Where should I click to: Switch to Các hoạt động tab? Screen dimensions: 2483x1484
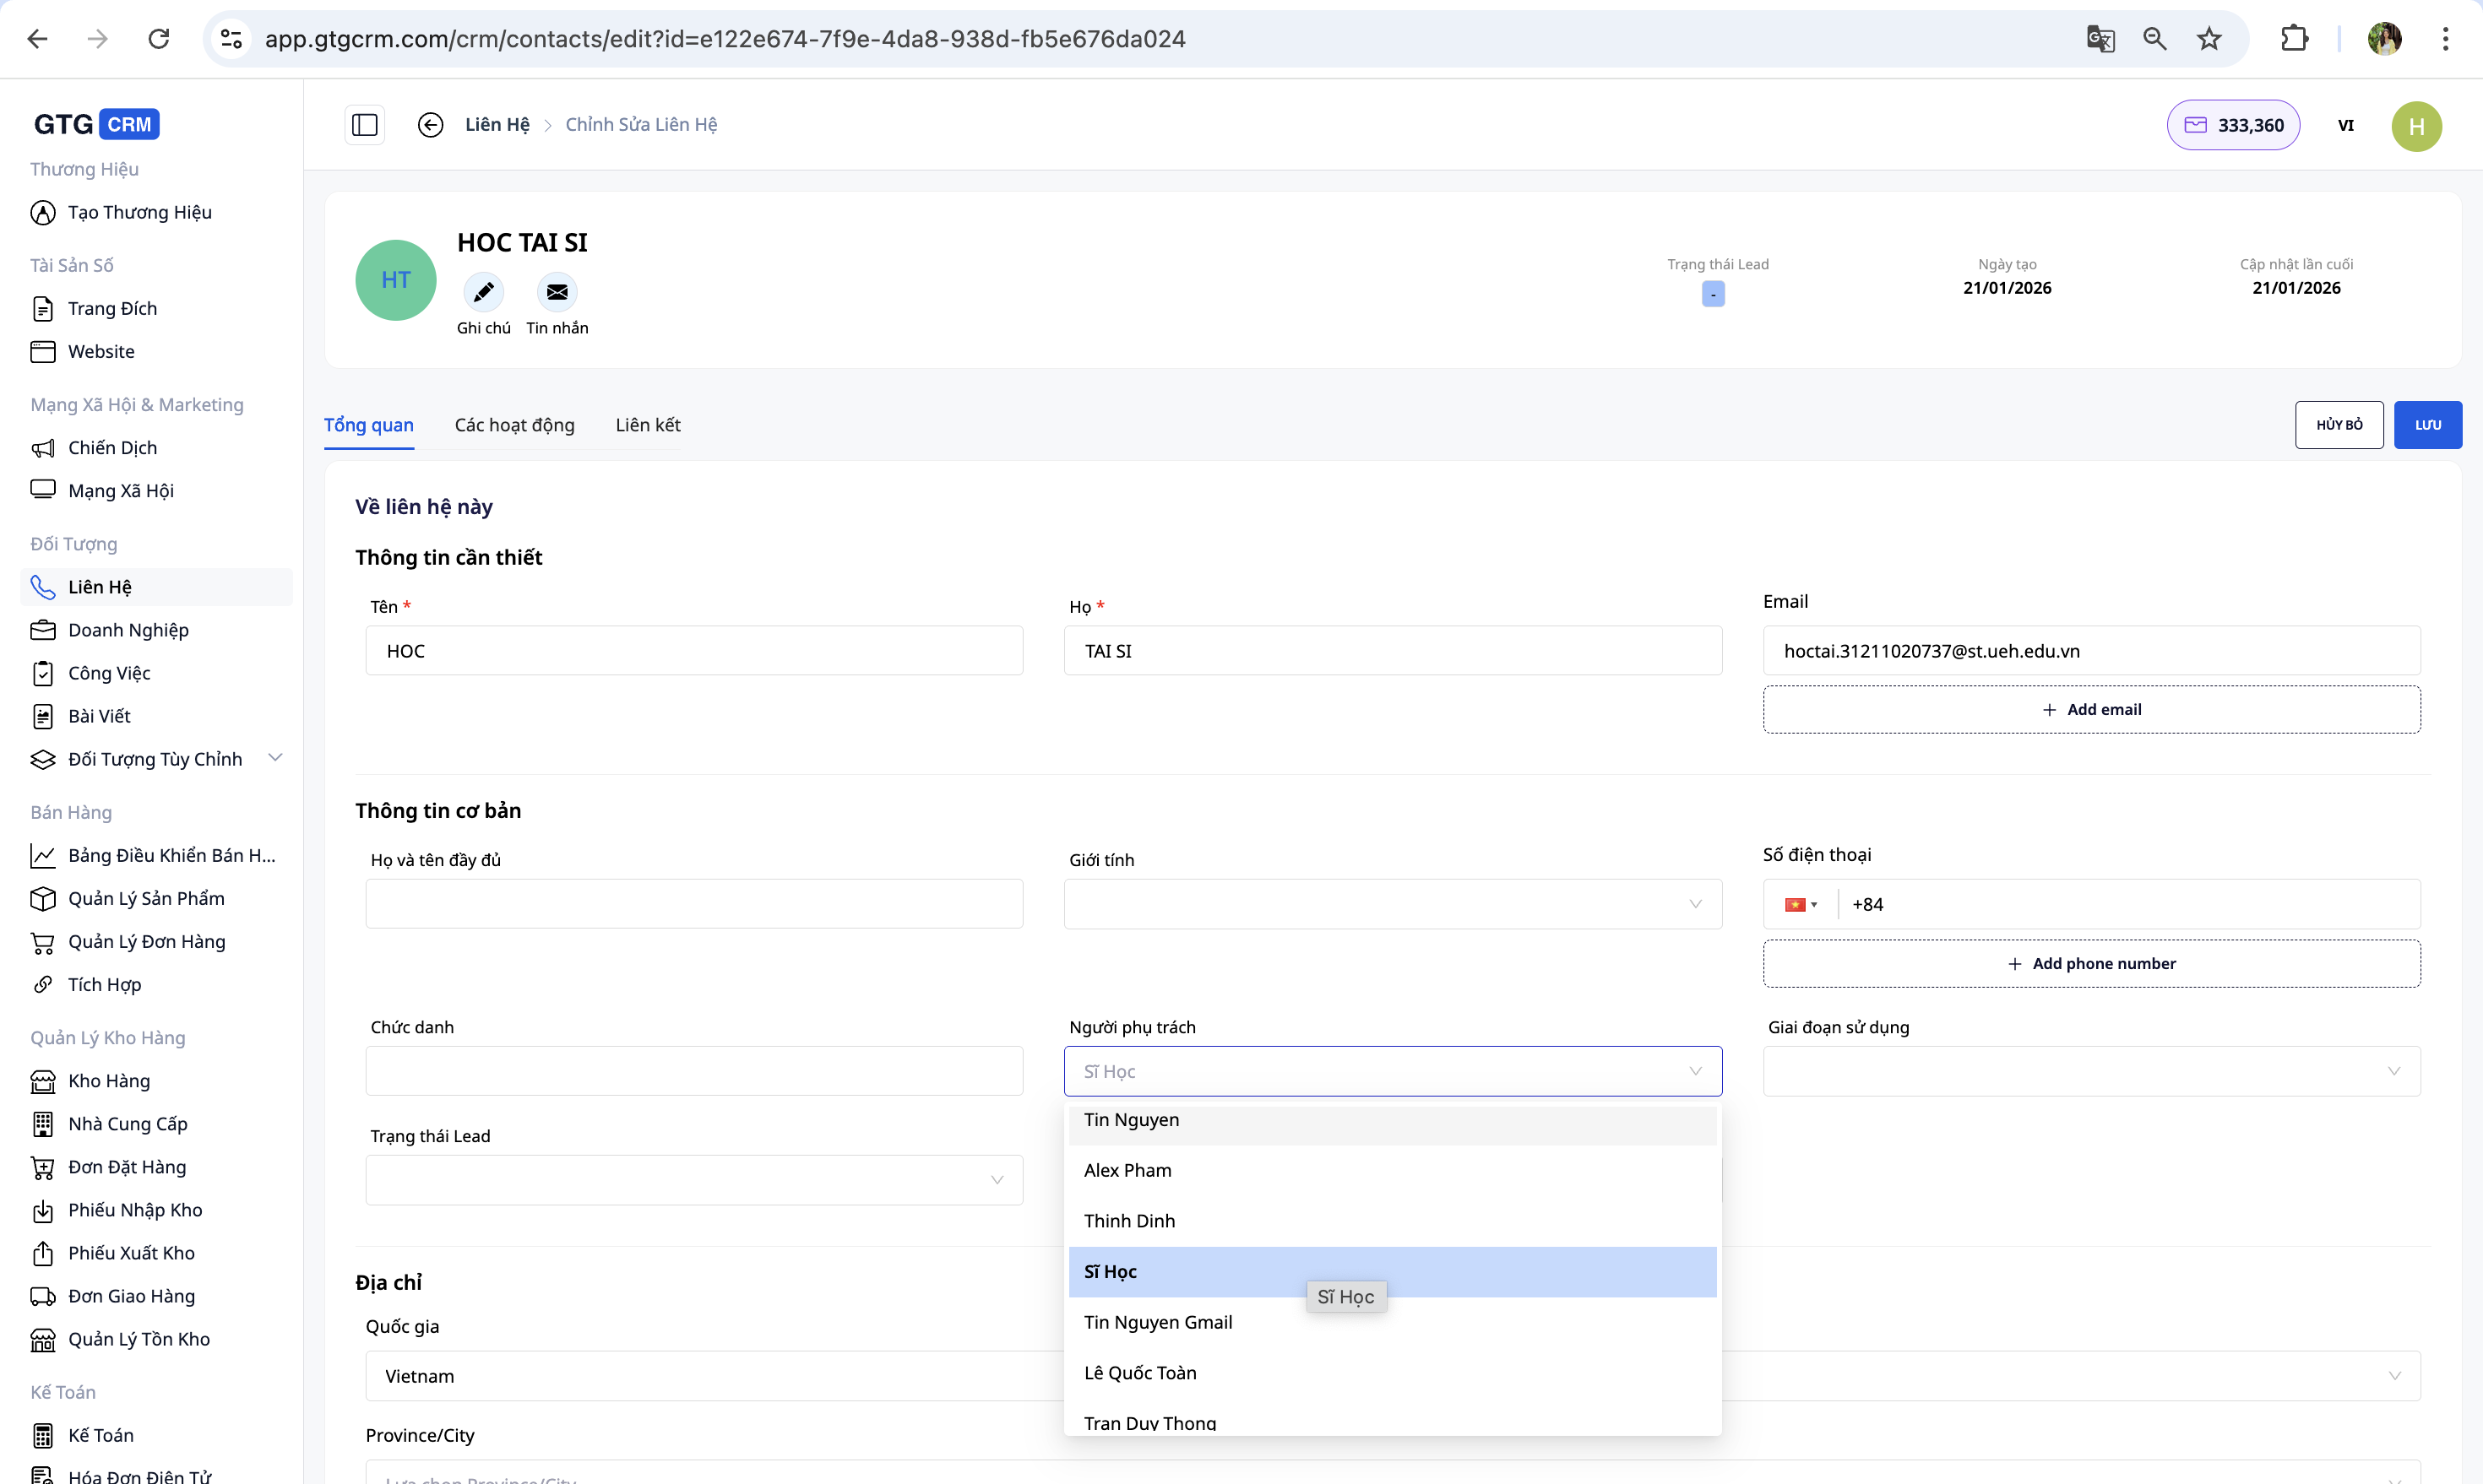click(x=514, y=425)
